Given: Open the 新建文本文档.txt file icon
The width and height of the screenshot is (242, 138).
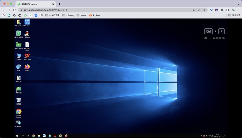Looking at the screenshot, I should coord(27,45).
